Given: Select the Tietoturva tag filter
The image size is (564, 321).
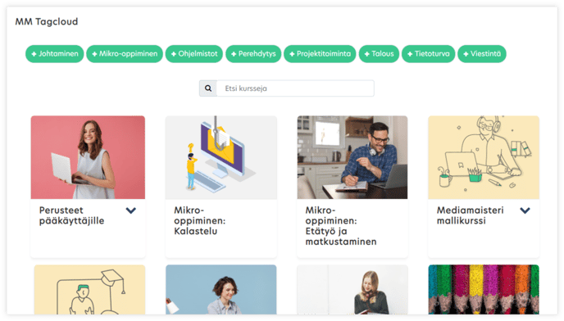Looking at the screenshot, I should [428, 54].
